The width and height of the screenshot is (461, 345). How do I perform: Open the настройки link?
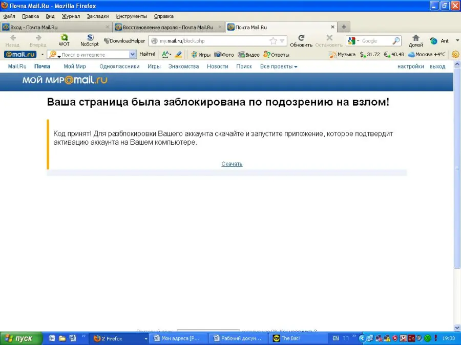coord(411,66)
